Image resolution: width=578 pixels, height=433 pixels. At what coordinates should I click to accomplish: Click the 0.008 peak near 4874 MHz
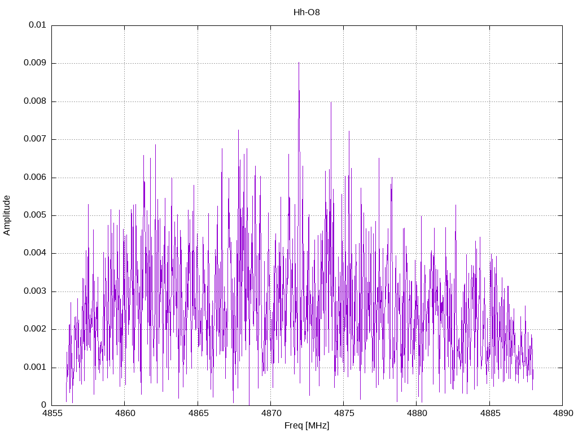tap(331, 103)
